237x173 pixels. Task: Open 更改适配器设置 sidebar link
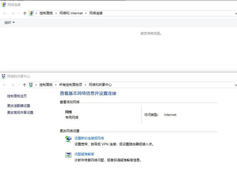pyautogui.click(x=19, y=106)
